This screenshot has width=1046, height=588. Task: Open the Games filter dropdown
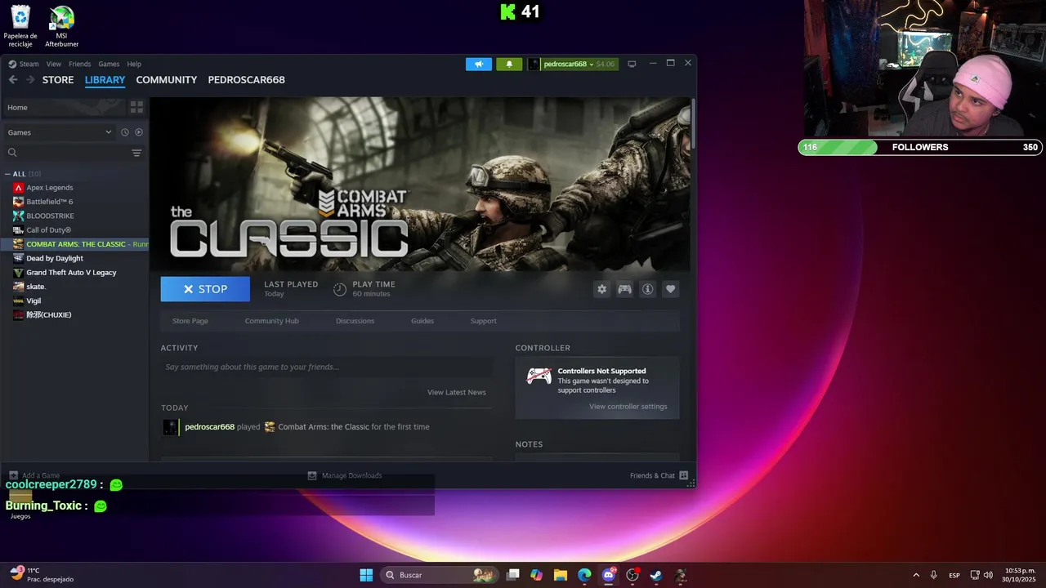click(59, 132)
